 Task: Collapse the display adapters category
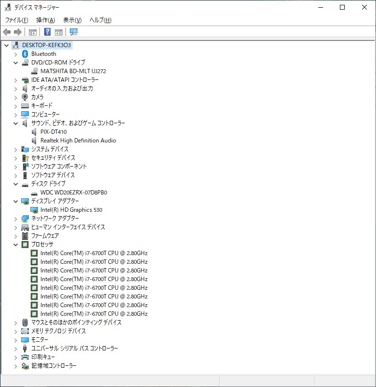pos(16,202)
